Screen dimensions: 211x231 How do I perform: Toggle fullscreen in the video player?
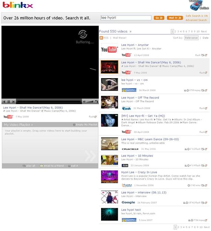click(x=96, y=101)
